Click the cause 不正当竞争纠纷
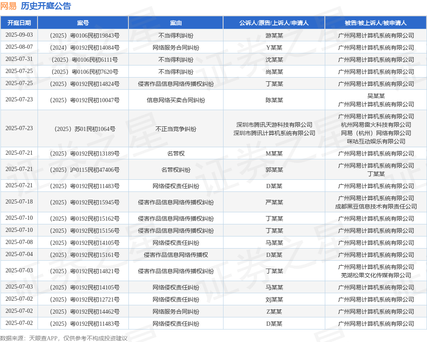The width and height of the screenshot is (427, 342). point(176,129)
